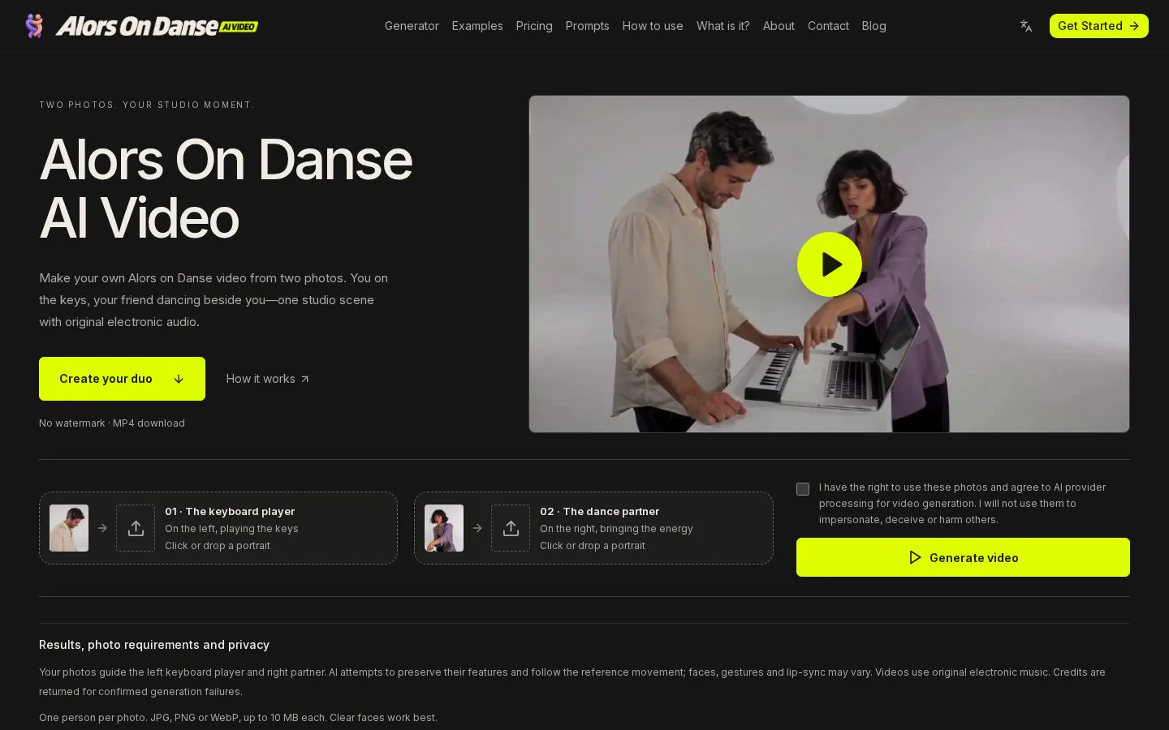Play the hero demo video
1169x730 pixels.
pos(829,264)
